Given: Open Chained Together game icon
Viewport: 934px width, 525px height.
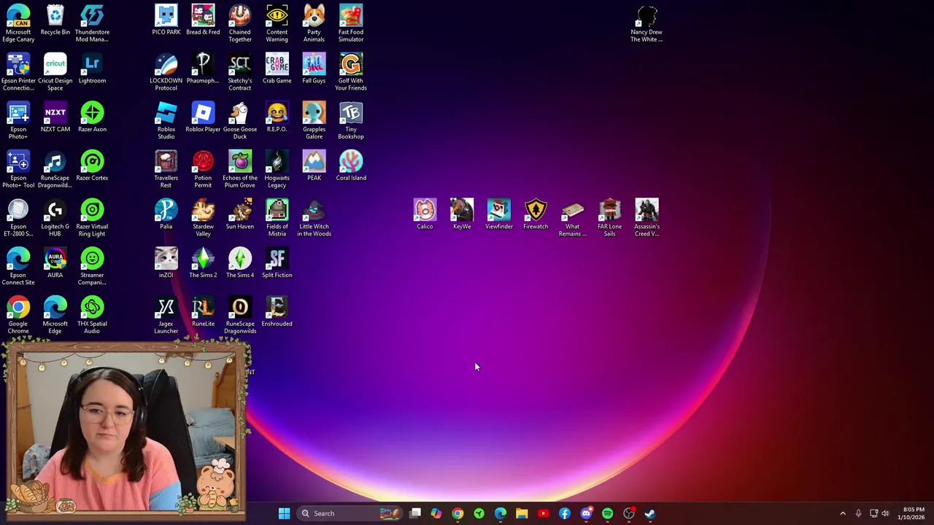Looking at the screenshot, I should [240, 23].
